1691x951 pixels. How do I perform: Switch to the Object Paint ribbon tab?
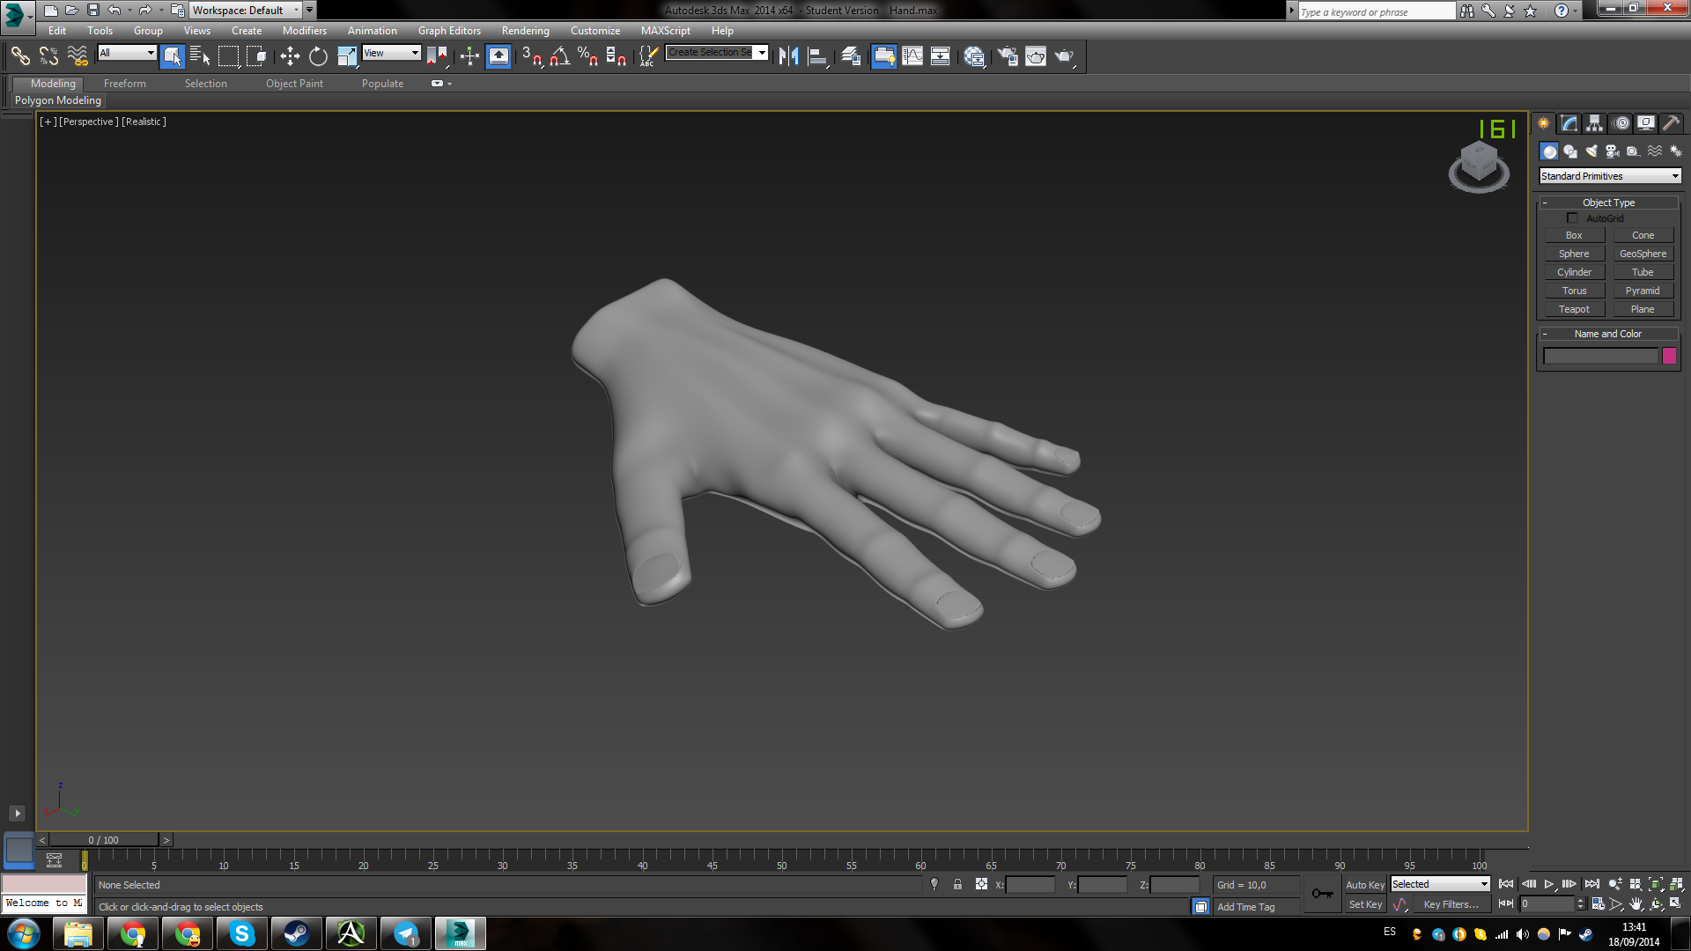[x=294, y=84]
